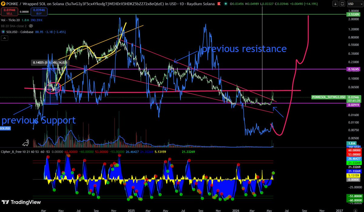Click the 3.00000 price axis value
This screenshot has width=364, height=212.
click(353, 11)
